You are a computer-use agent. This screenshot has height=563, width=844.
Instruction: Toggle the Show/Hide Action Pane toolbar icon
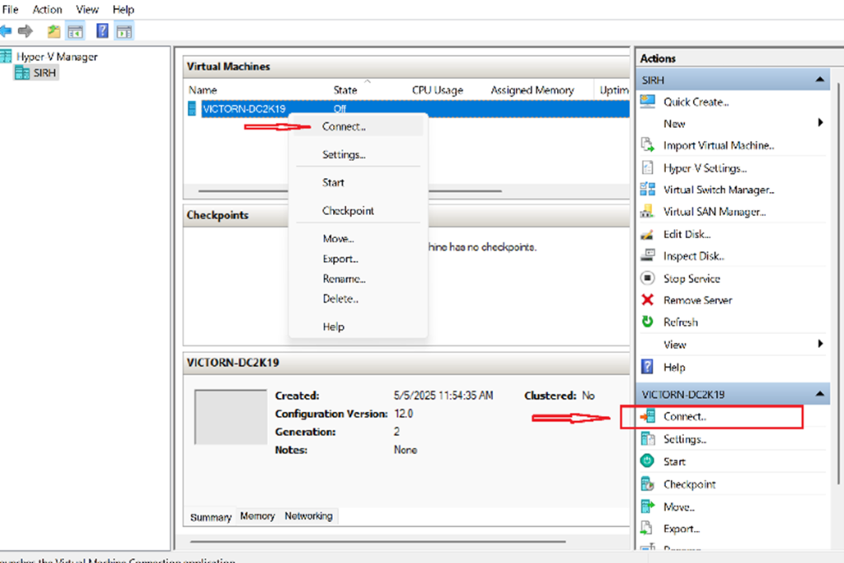[124, 32]
